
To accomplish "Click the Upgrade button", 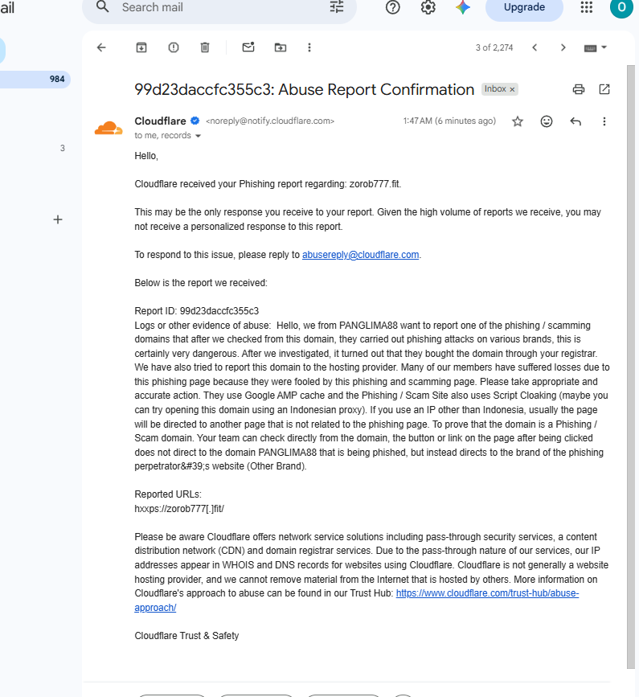I will (524, 7).
